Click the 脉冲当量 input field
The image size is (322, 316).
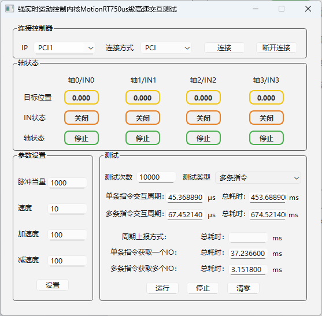click(x=67, y=183)
